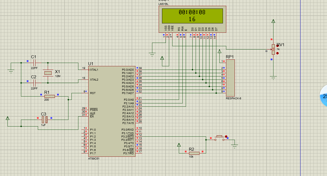Select electrolytic capacitor C3 symbol
Viewport: 327px width, 176px height.
(x=44, y=120)
